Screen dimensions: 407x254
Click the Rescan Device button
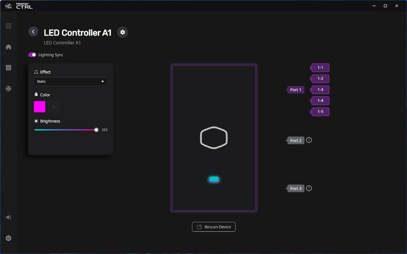[x=214, y=227]
